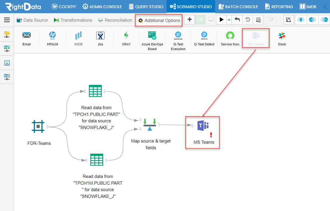Open the hamburger sidebar menu
The width and height of the screenshot is (330, 211).
tap(7, 20)
